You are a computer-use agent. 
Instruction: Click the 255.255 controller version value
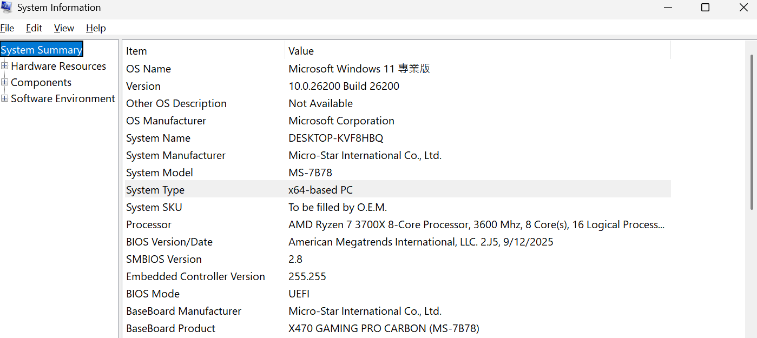click(307, 276)
